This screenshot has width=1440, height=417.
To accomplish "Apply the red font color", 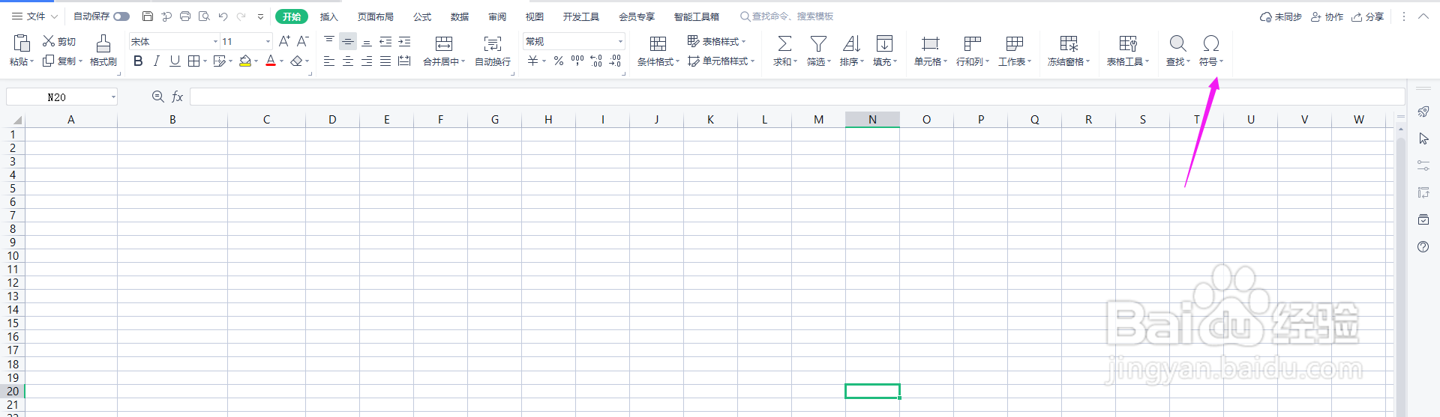I will point(271,61).
